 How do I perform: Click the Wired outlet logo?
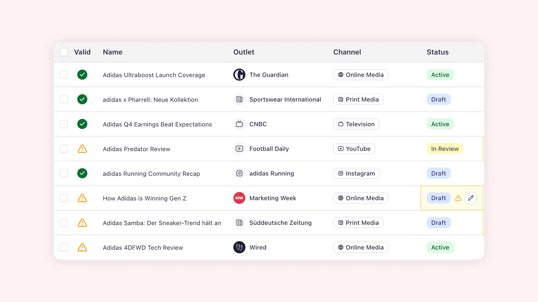point(239,247)
